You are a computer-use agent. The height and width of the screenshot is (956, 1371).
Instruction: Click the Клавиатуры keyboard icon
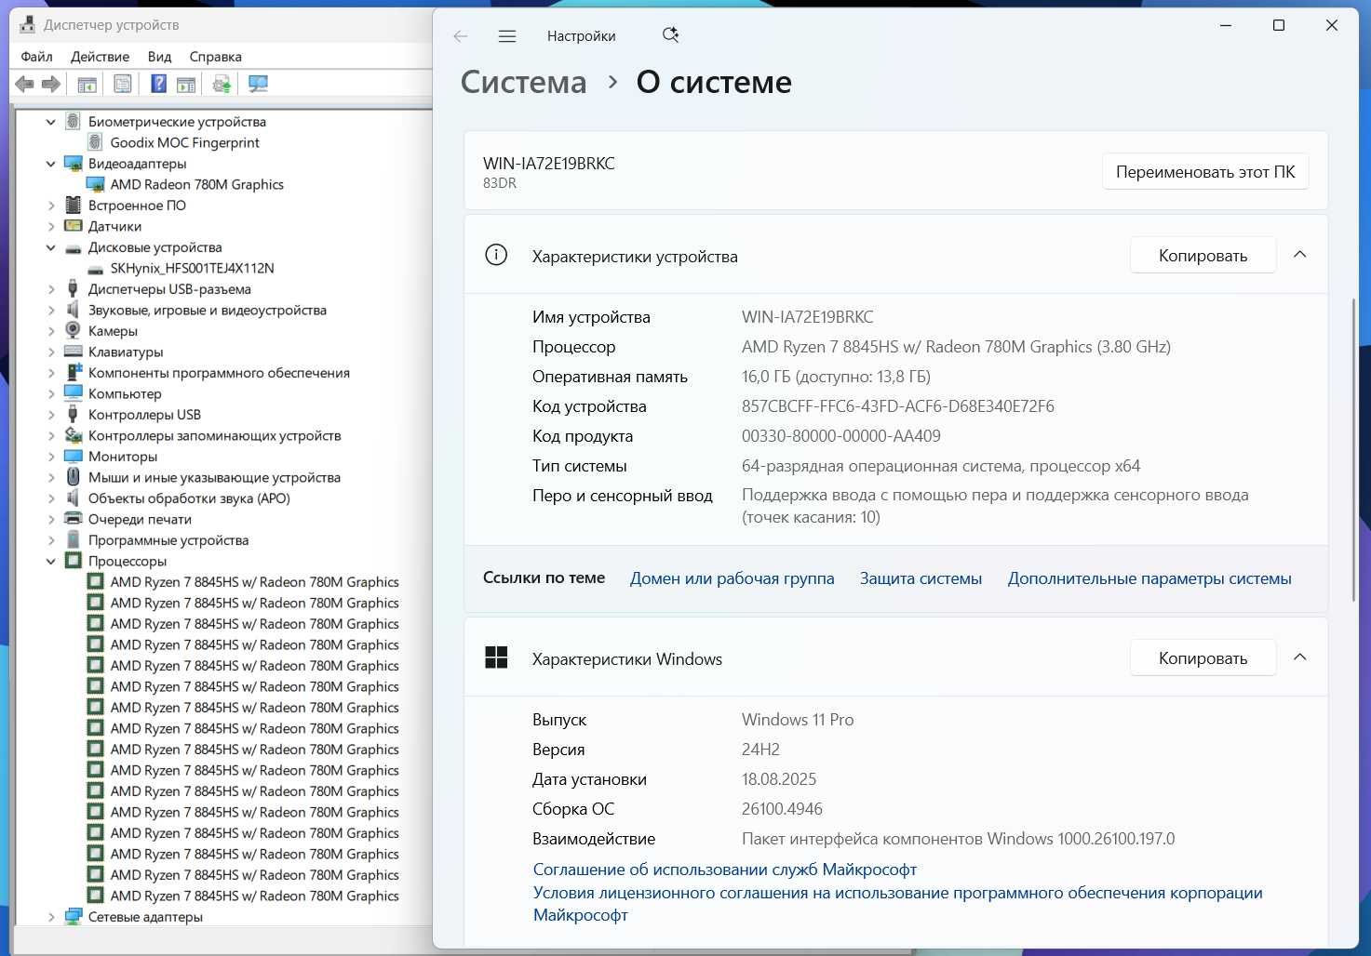click(73, 352)
